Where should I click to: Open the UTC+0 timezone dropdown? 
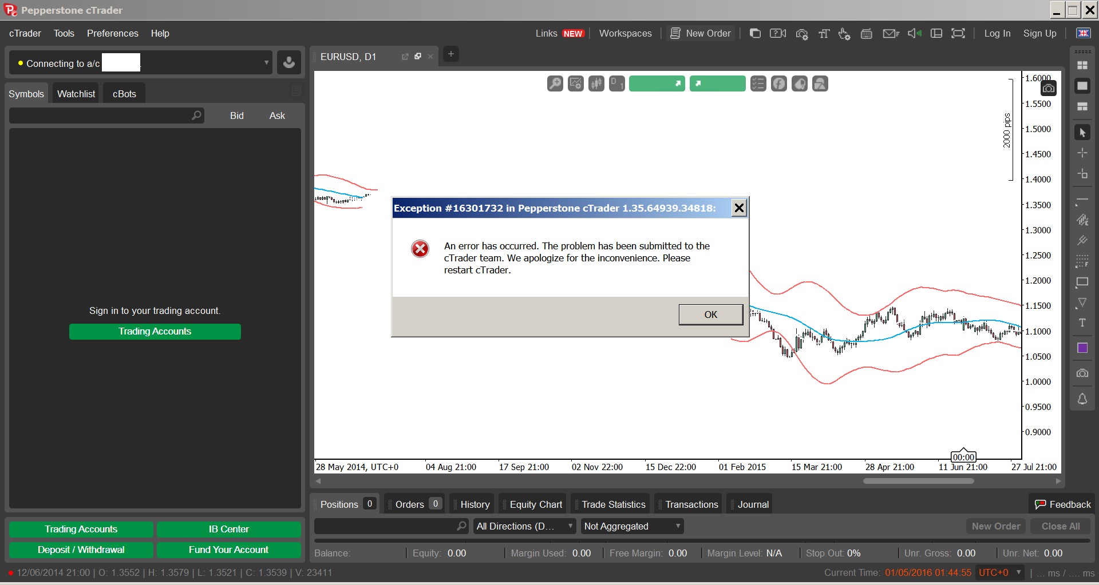(1000, 572)
